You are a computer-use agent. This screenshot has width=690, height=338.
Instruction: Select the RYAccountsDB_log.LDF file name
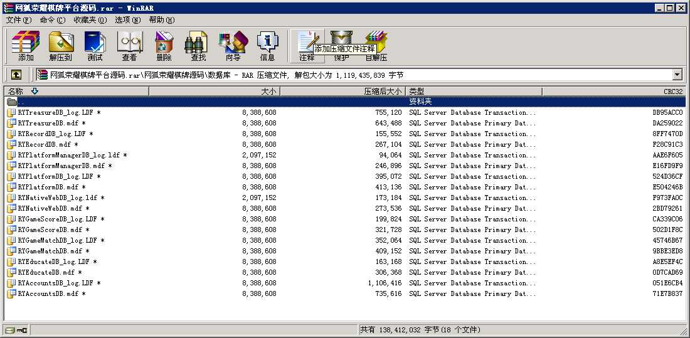(x=60, y=283)
